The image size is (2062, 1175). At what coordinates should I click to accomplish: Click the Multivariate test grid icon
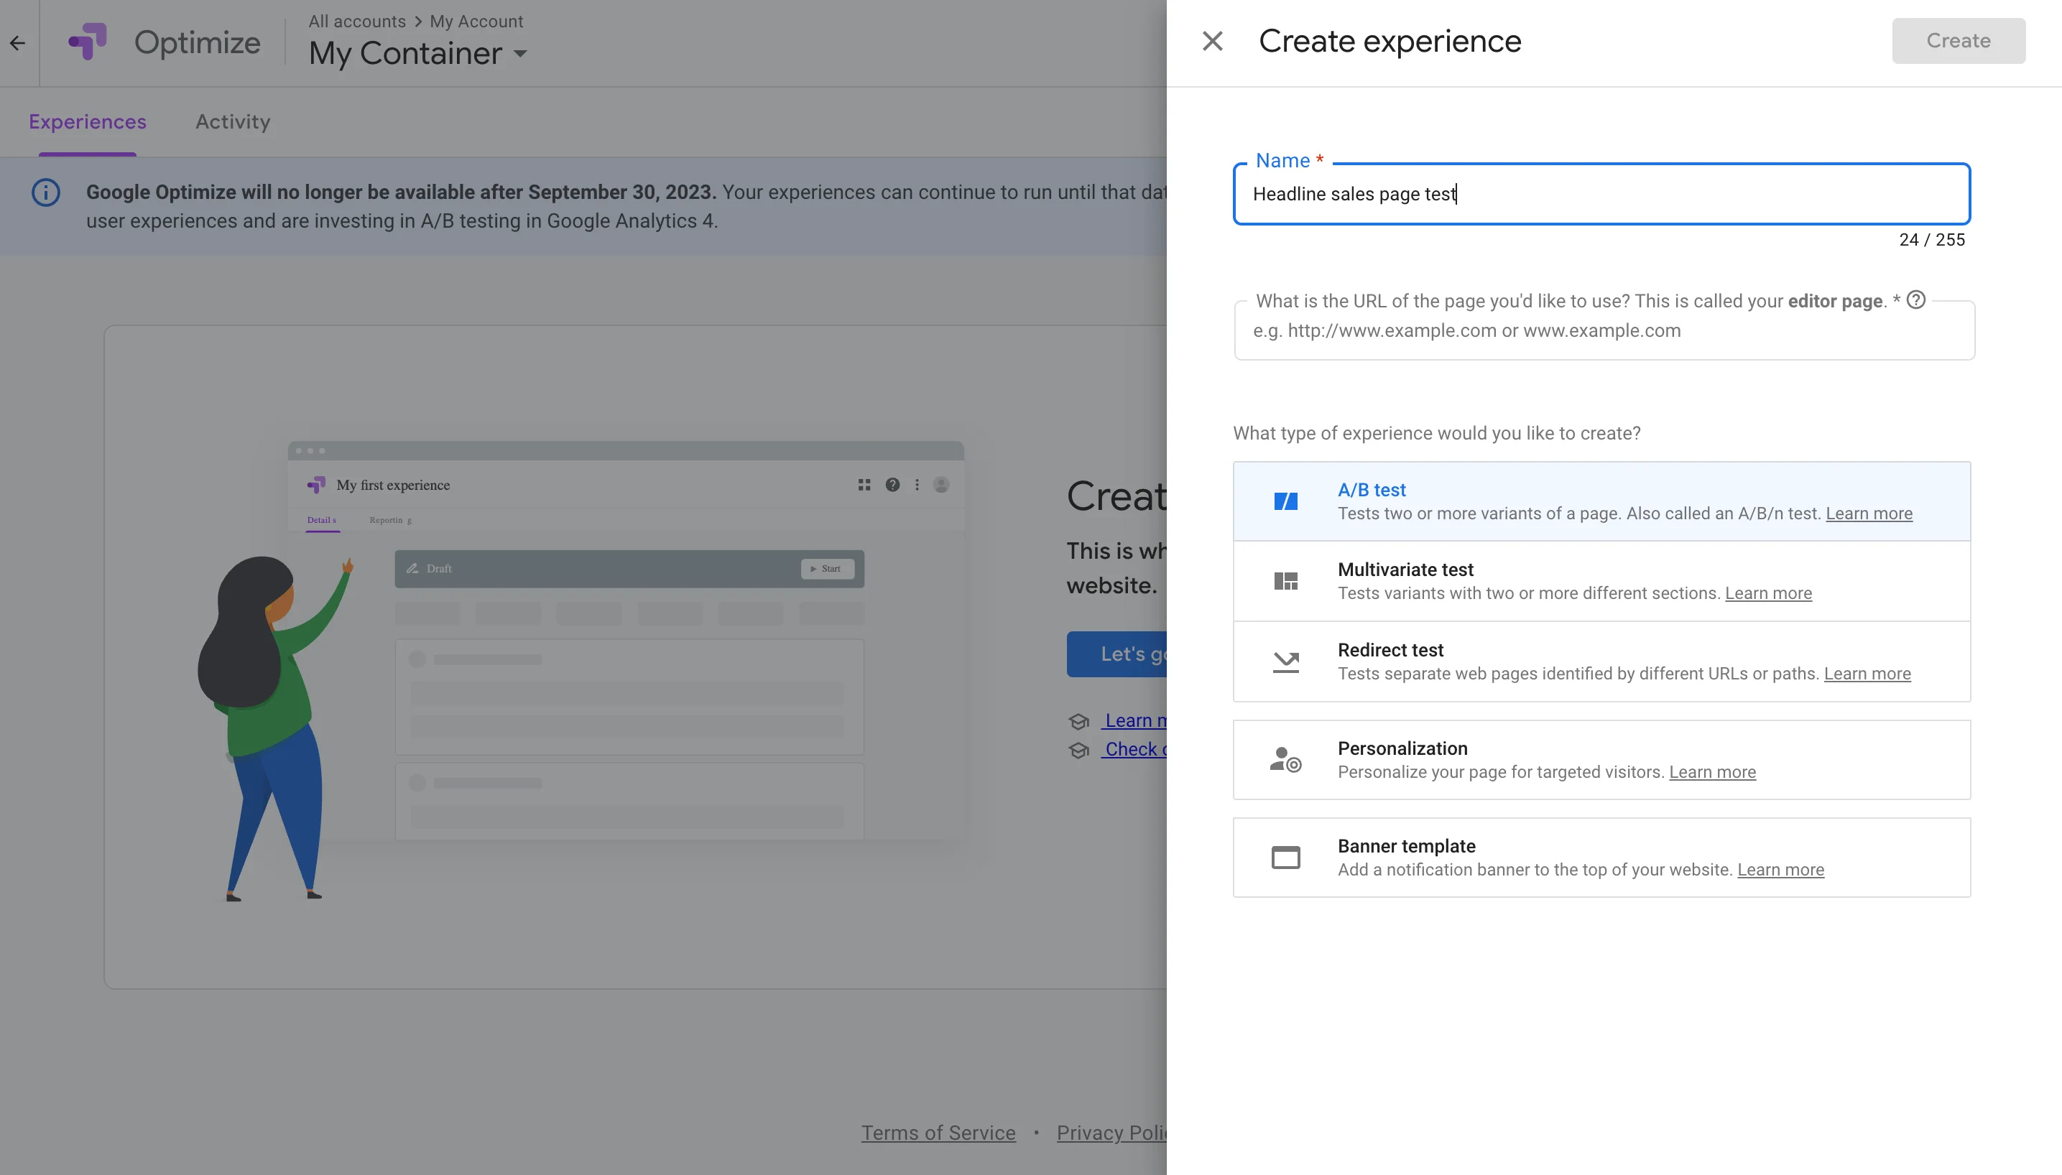coord(1285,581)
